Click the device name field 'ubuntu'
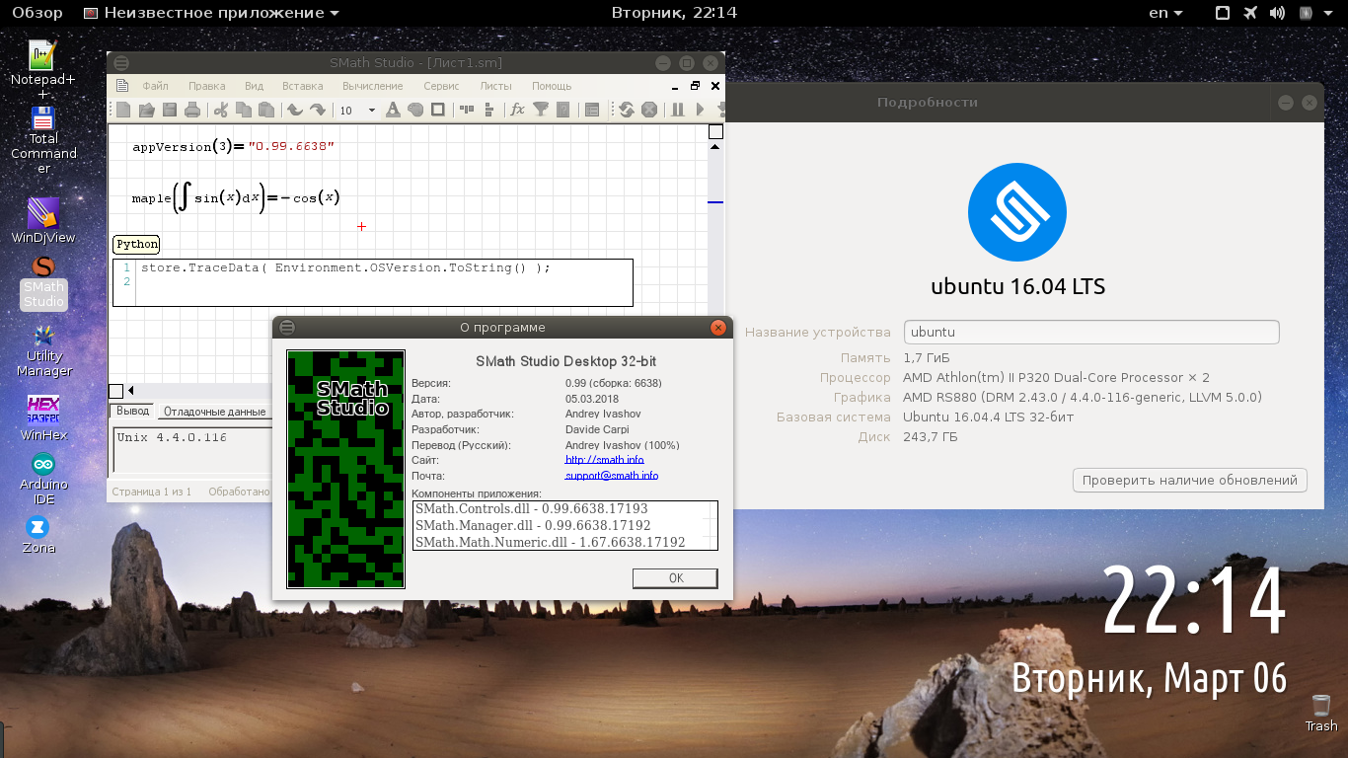 pos(1090,333)
